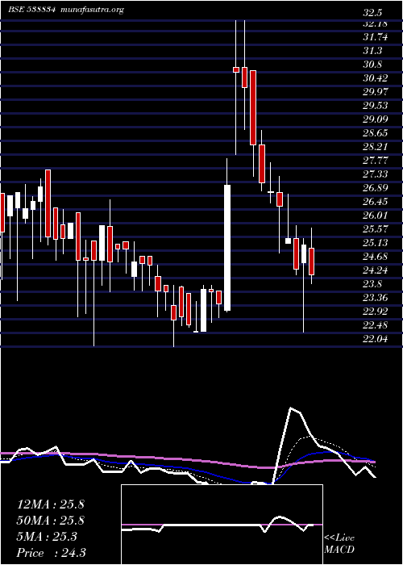Select the 32.5 price axis label

[372, 14]
